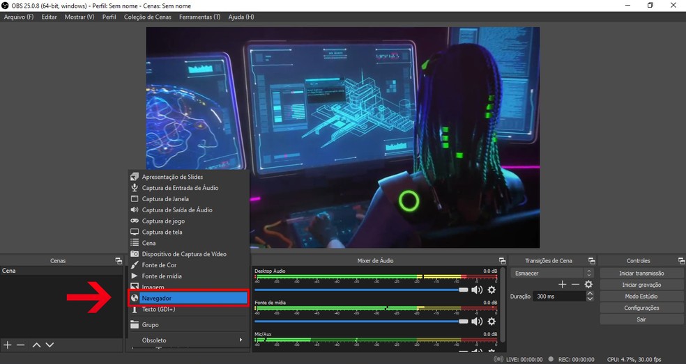This screenshot has width=686, height=364.
Task: Open transition properties gear icon
Action: pyautogui.click(x=588, y=285)
